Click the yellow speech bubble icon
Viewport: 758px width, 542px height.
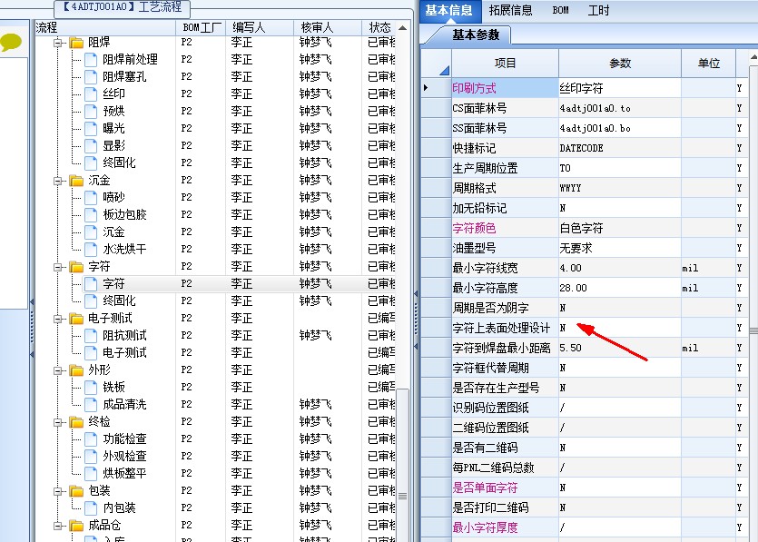11,42
